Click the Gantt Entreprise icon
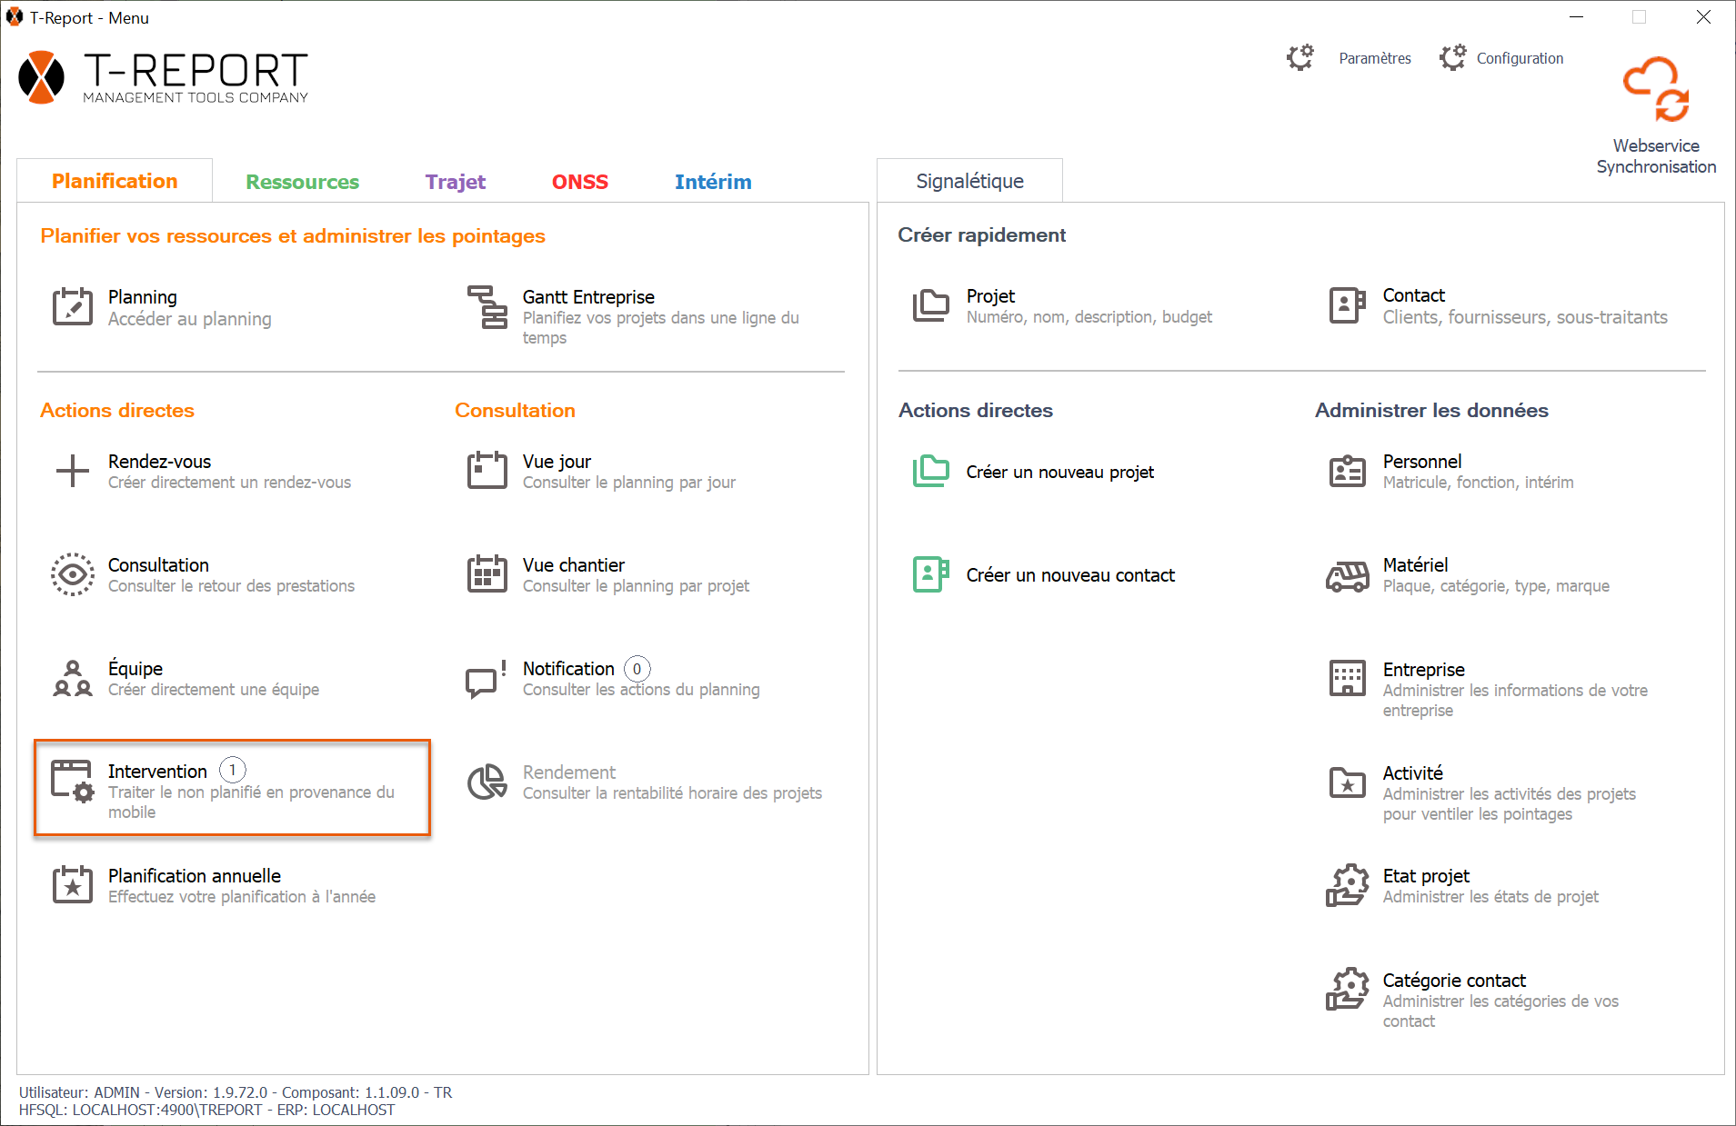This screenshot has width=1736, height=1126. (x=487, y=306)
